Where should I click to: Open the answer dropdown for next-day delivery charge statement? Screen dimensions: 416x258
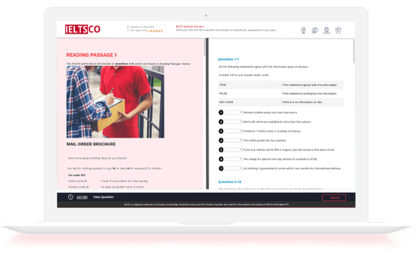coord(234,159)
